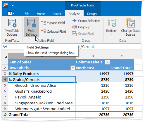This screenshot has height=123, width=145.
Task: Open Column Labels filter dropdown
Action: (x=107, y=62)
